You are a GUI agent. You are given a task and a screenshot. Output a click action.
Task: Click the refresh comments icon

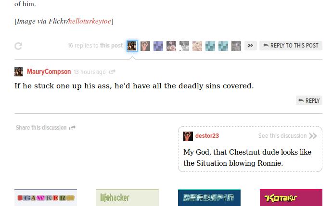[x=18, y=46]
